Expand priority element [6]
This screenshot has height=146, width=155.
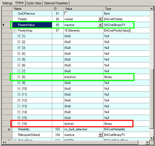click(19, 65)
